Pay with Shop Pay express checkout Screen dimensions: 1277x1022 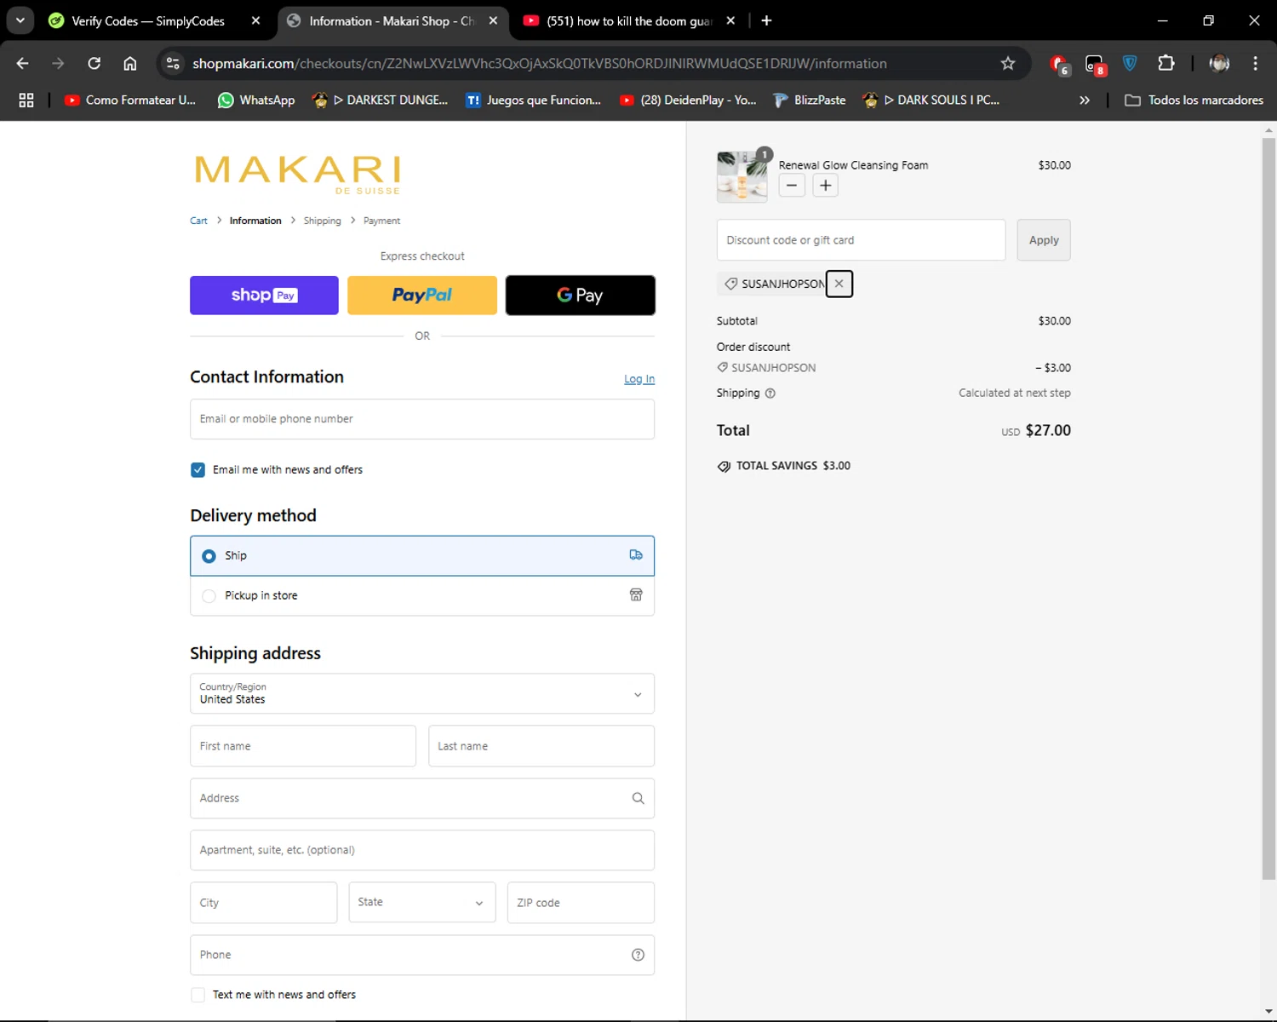264,295
